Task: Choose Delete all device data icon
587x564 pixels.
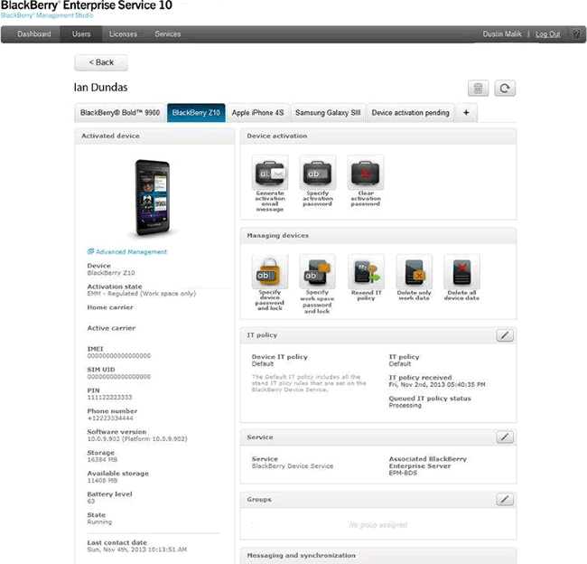Action: [461, 272]
